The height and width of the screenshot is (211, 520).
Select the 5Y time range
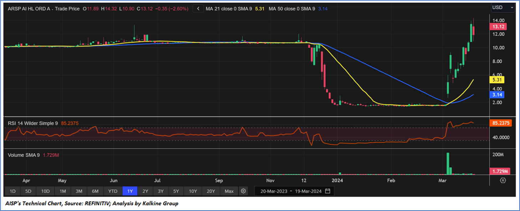click(x=176, y=191)
